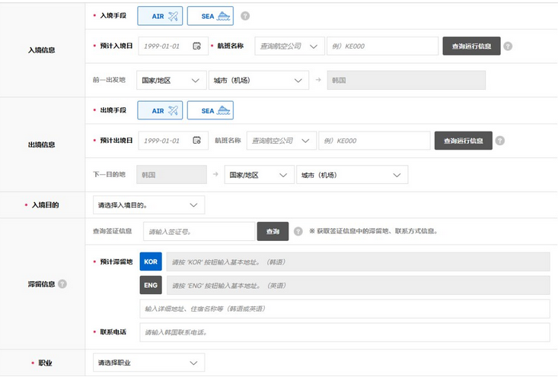This screenshot has width=558, height=377.
Task: Click the Korean contact phone field
Action: (345, 332)
